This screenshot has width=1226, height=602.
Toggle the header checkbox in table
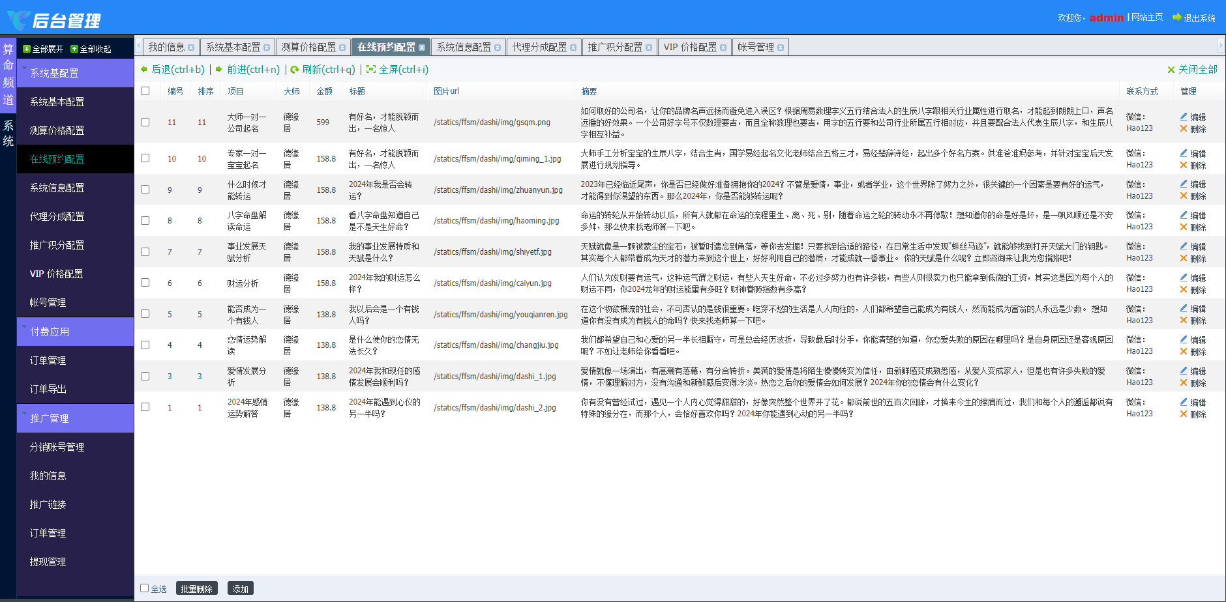coord(145,91)
